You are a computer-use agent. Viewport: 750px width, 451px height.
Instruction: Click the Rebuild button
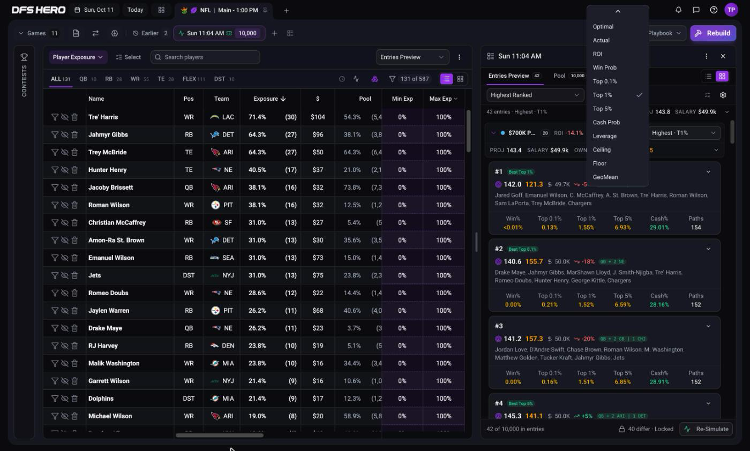(x=713, y=33)
